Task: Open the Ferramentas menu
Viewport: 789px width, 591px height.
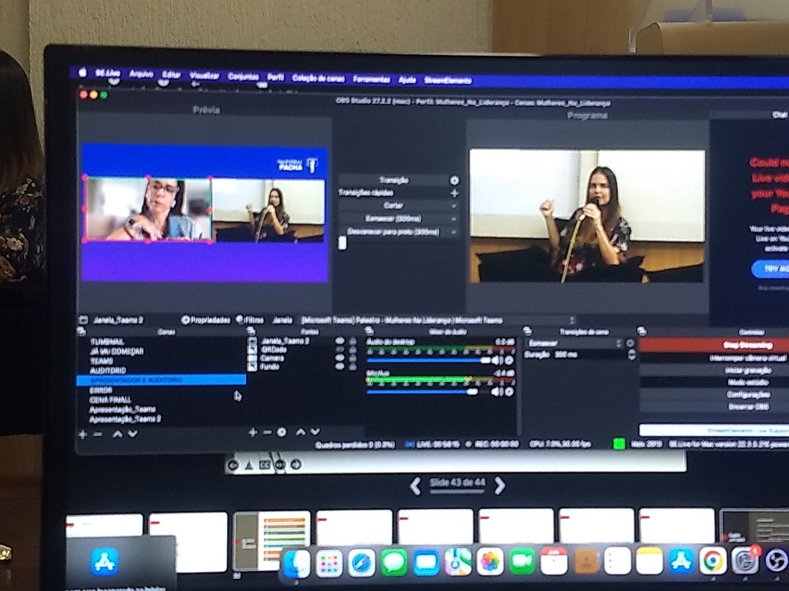Action: tap(371, 79)
